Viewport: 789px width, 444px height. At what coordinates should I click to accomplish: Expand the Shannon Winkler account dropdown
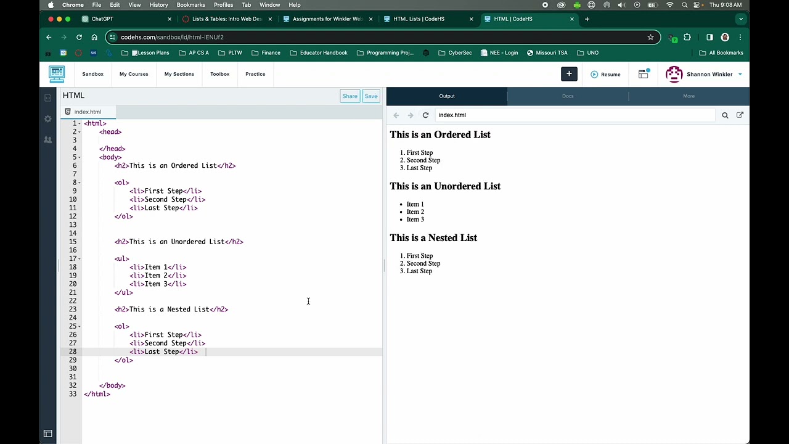740,75
